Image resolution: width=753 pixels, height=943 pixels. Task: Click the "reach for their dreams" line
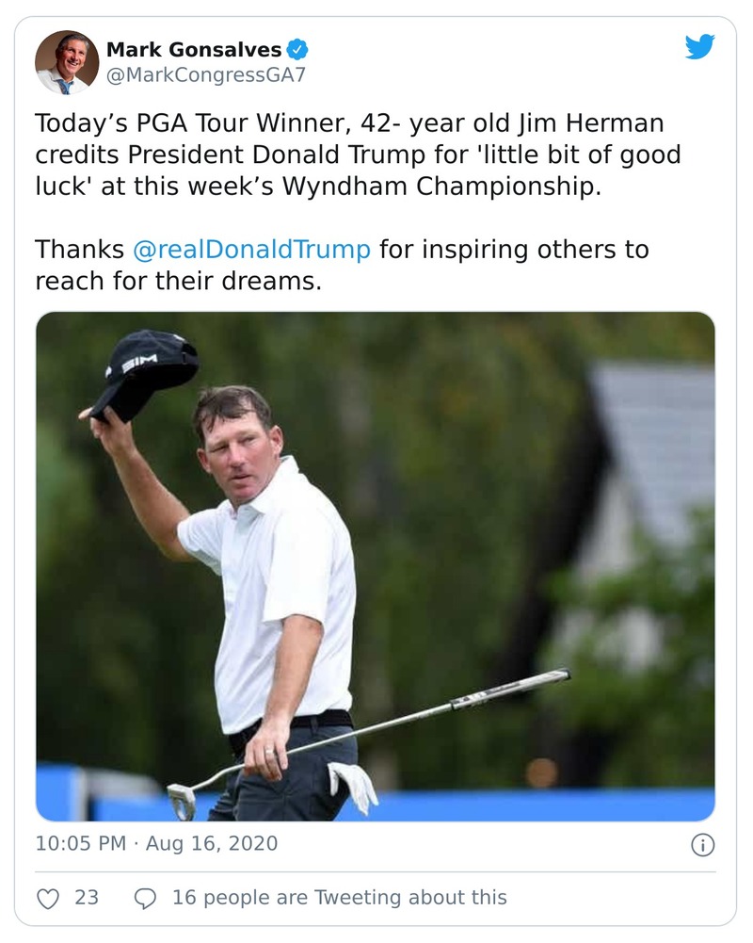point(179,282)
